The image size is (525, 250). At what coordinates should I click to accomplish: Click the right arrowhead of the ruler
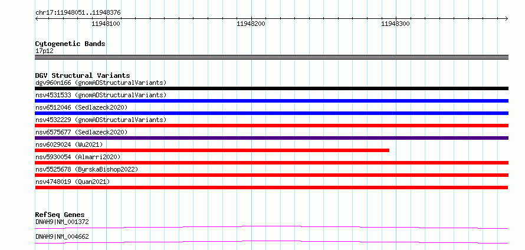coord(507,18)
